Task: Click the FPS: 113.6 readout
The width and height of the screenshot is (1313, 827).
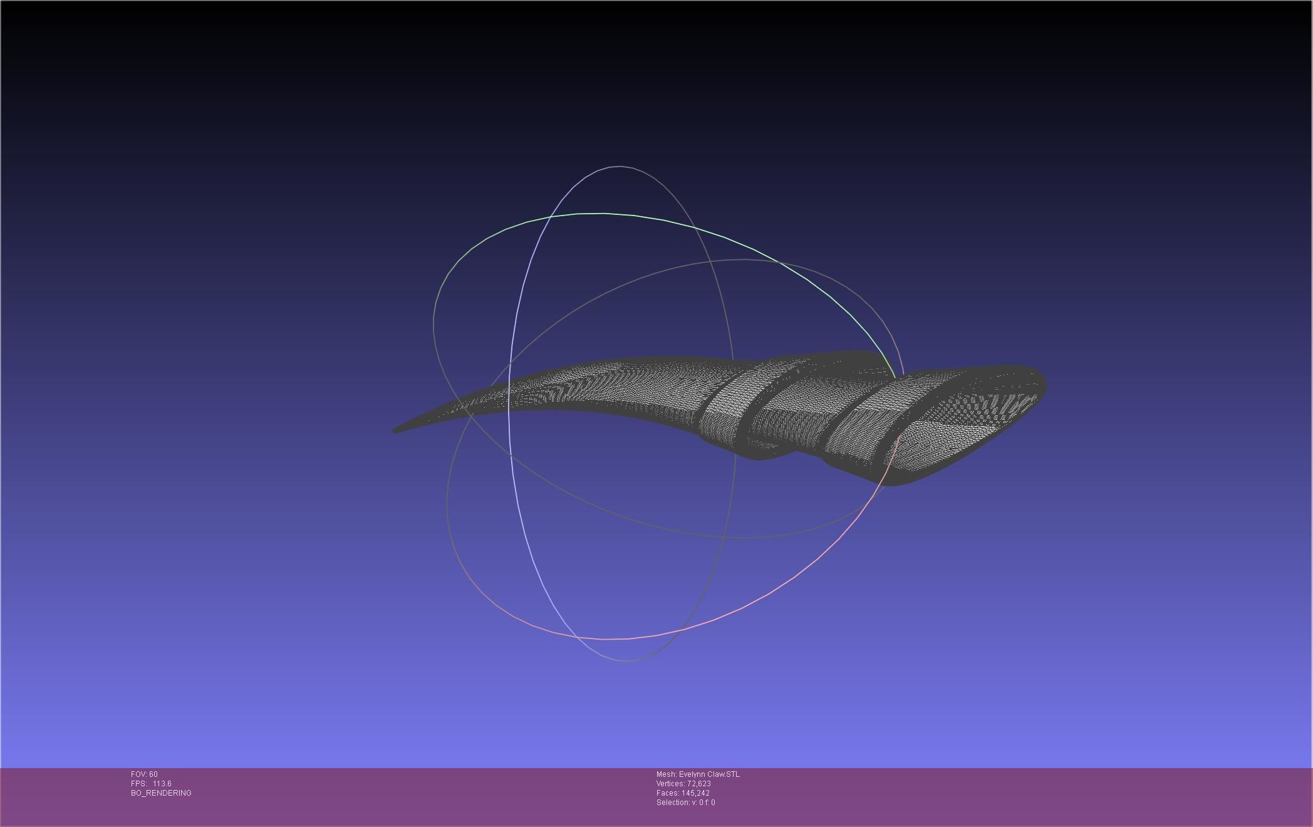Action: click(151, 784)
